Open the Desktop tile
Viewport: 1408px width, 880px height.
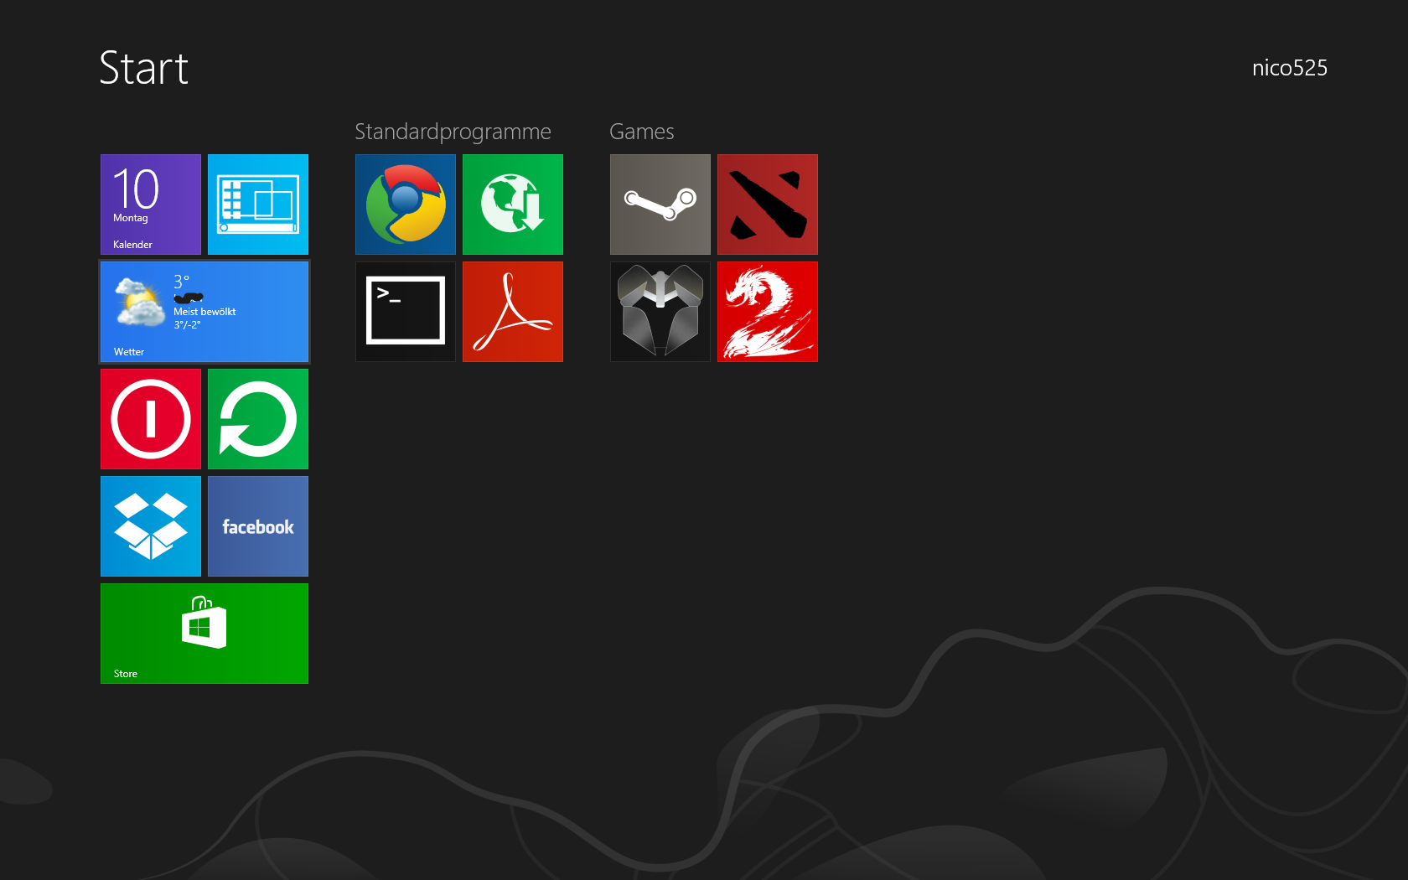(x=258, y=204)
